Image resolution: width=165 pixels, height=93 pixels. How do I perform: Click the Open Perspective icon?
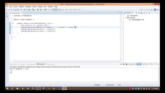(151, 10)
